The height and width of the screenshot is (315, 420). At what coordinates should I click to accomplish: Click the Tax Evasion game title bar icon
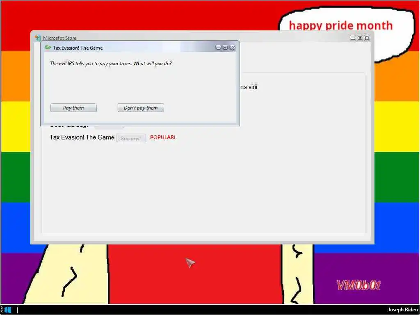pos(48,48)
